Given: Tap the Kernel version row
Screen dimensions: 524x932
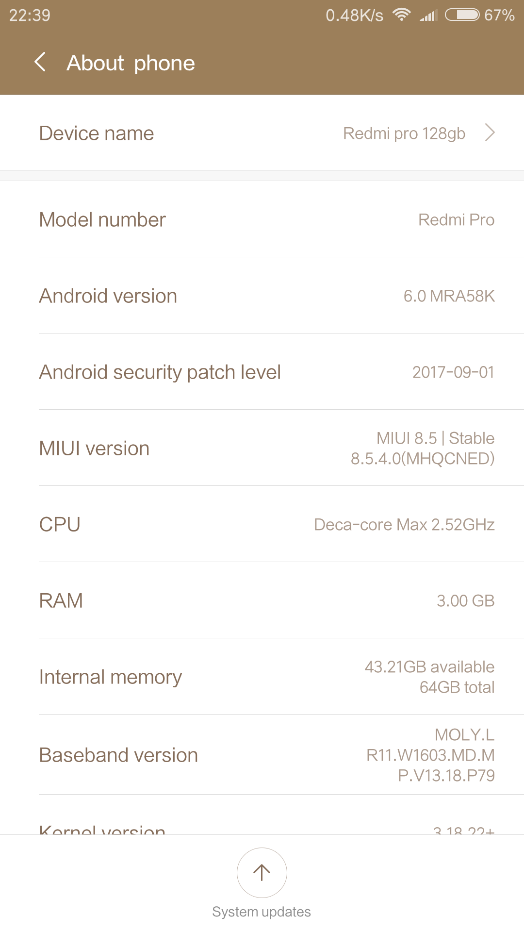Looking at the screenshot, I should point(262,828).
